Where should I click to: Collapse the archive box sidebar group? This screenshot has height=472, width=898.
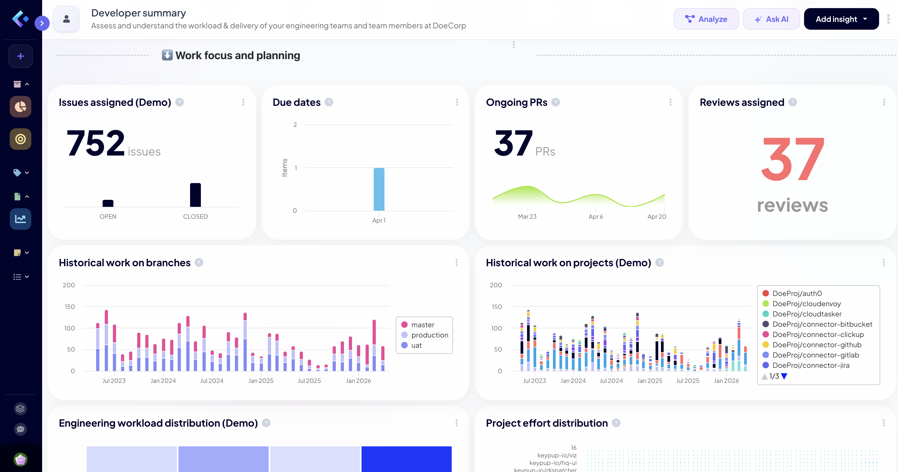[21, 84]
